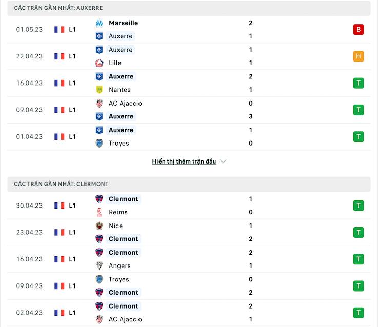Click the orange H draw badge
The height and width of the screenshot is (327, 378).
[x=359, y=56]
